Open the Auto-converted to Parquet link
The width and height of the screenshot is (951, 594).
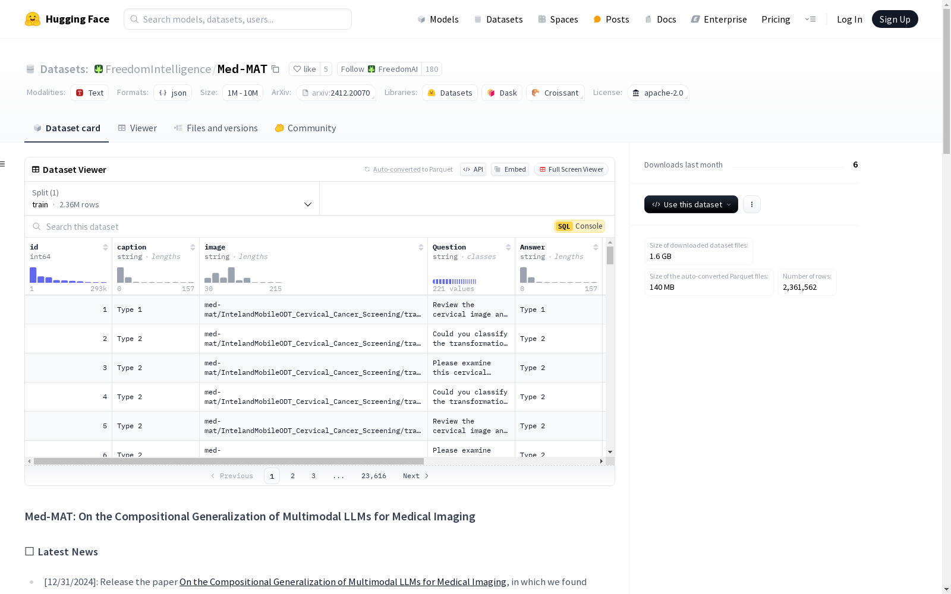(396, 169)
